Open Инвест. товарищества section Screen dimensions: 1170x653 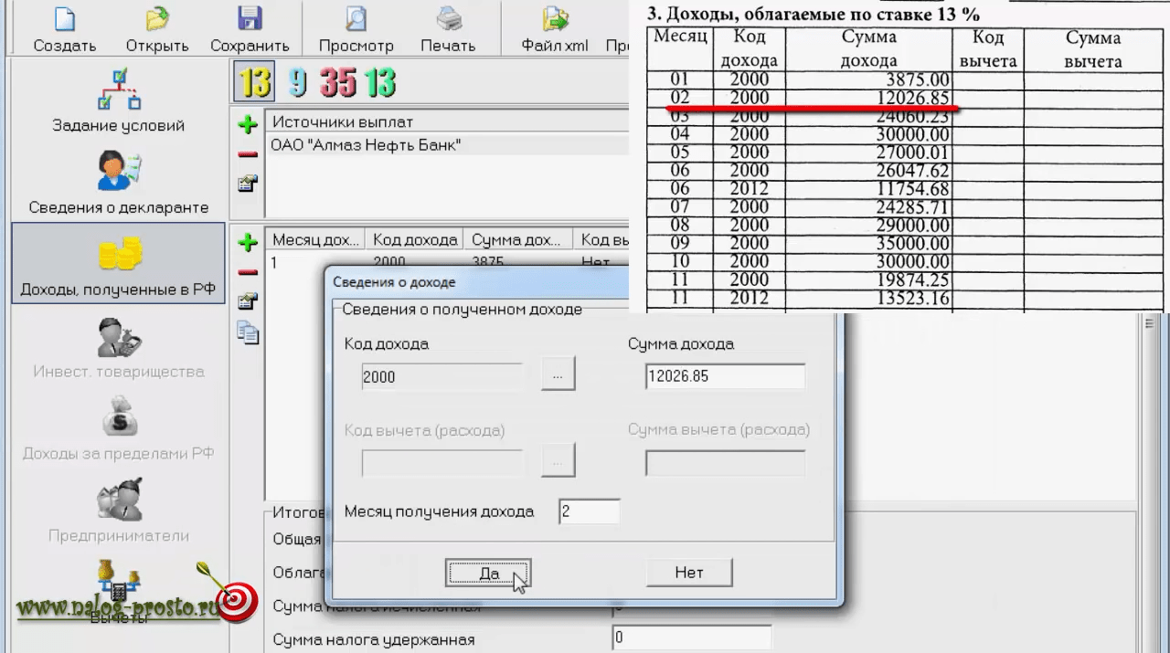pos(118,347)
